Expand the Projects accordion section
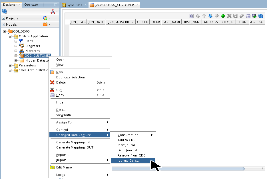This screenshot has height=179, width=267. pos(4,18)
